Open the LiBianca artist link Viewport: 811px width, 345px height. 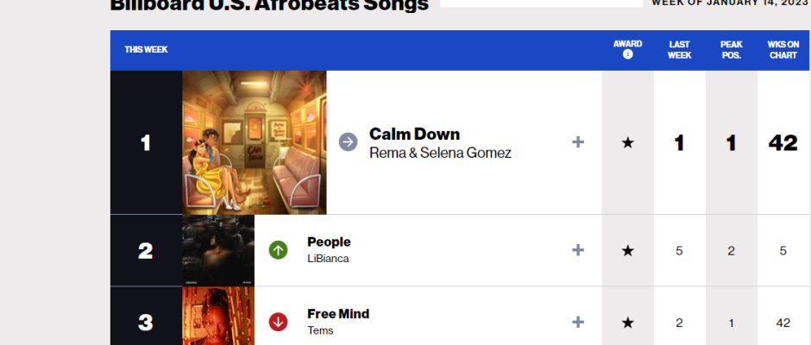point(329,258)
